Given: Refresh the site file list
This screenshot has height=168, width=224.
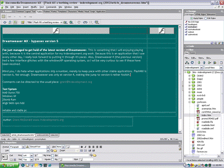Looking at the screenshot, I should [x=192, y=63].
